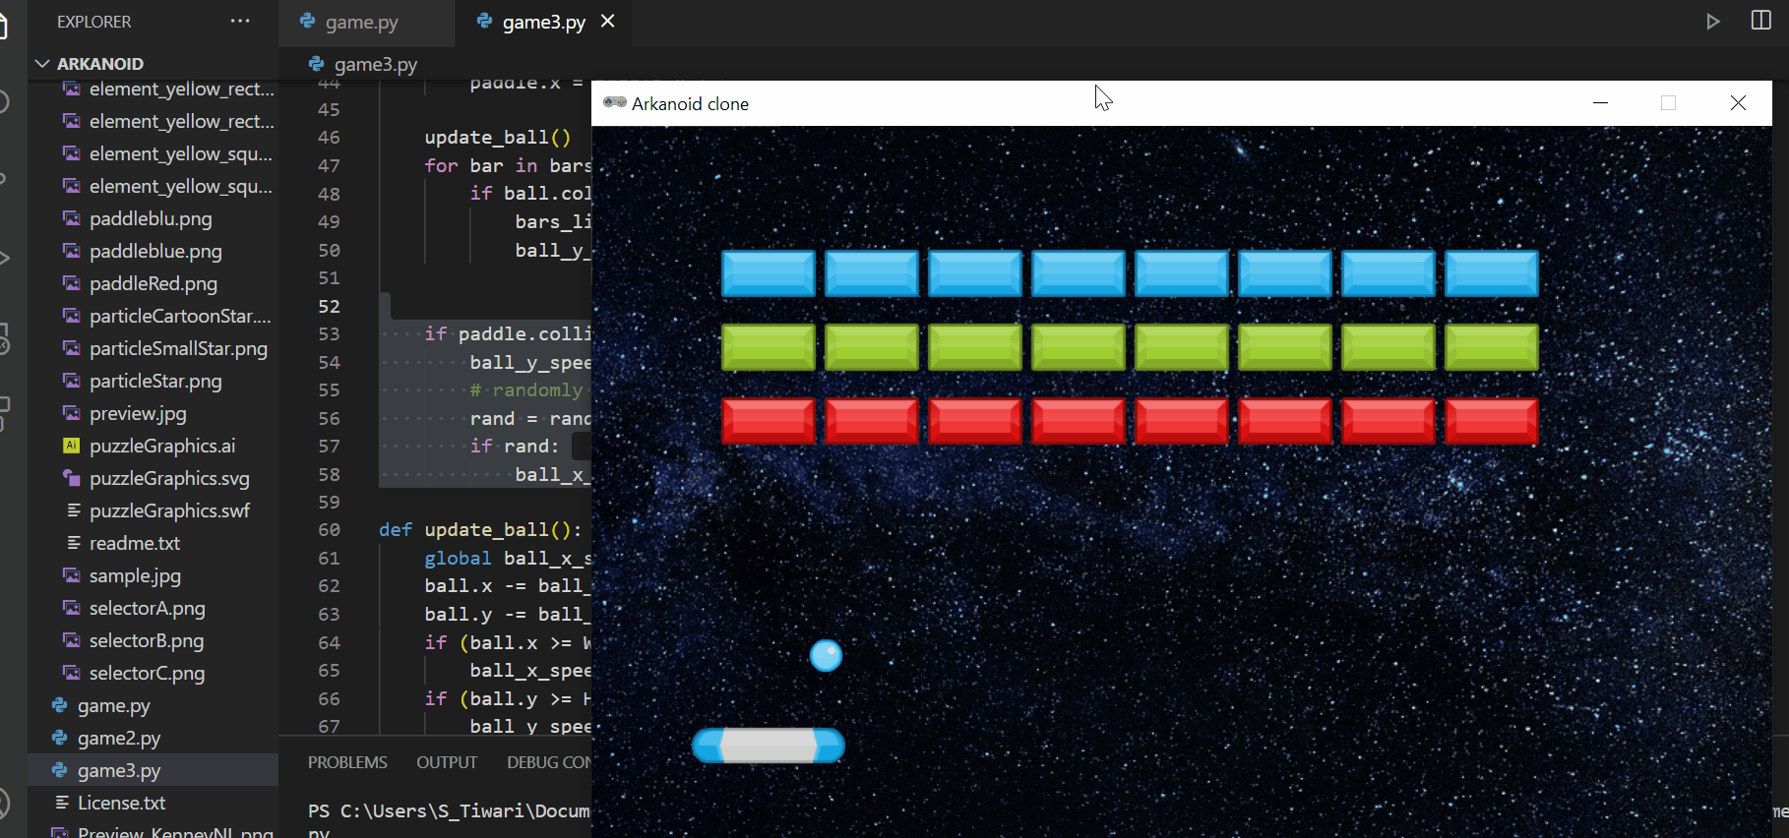Open paddleRed.png in Explorer
Image resolution: width=1789 pixels, height=838 pixels.
click(154, 283)
